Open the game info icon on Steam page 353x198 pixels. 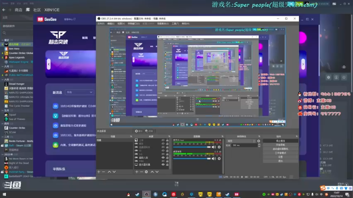point(336,77)
